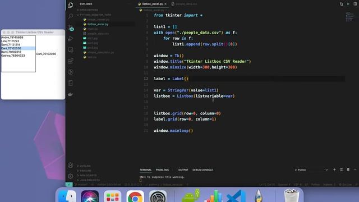
Task: Click 'Dani,70102030' label beside the listbox
Action: pyautogui.click(x=46, y=54)
